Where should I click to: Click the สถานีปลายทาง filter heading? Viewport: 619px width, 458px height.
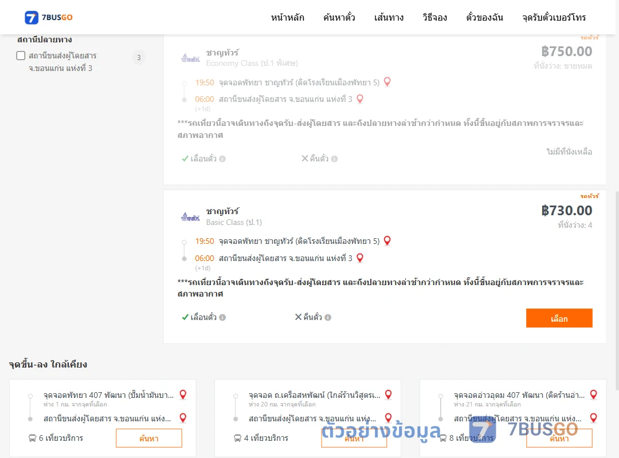tap(45, 40)
